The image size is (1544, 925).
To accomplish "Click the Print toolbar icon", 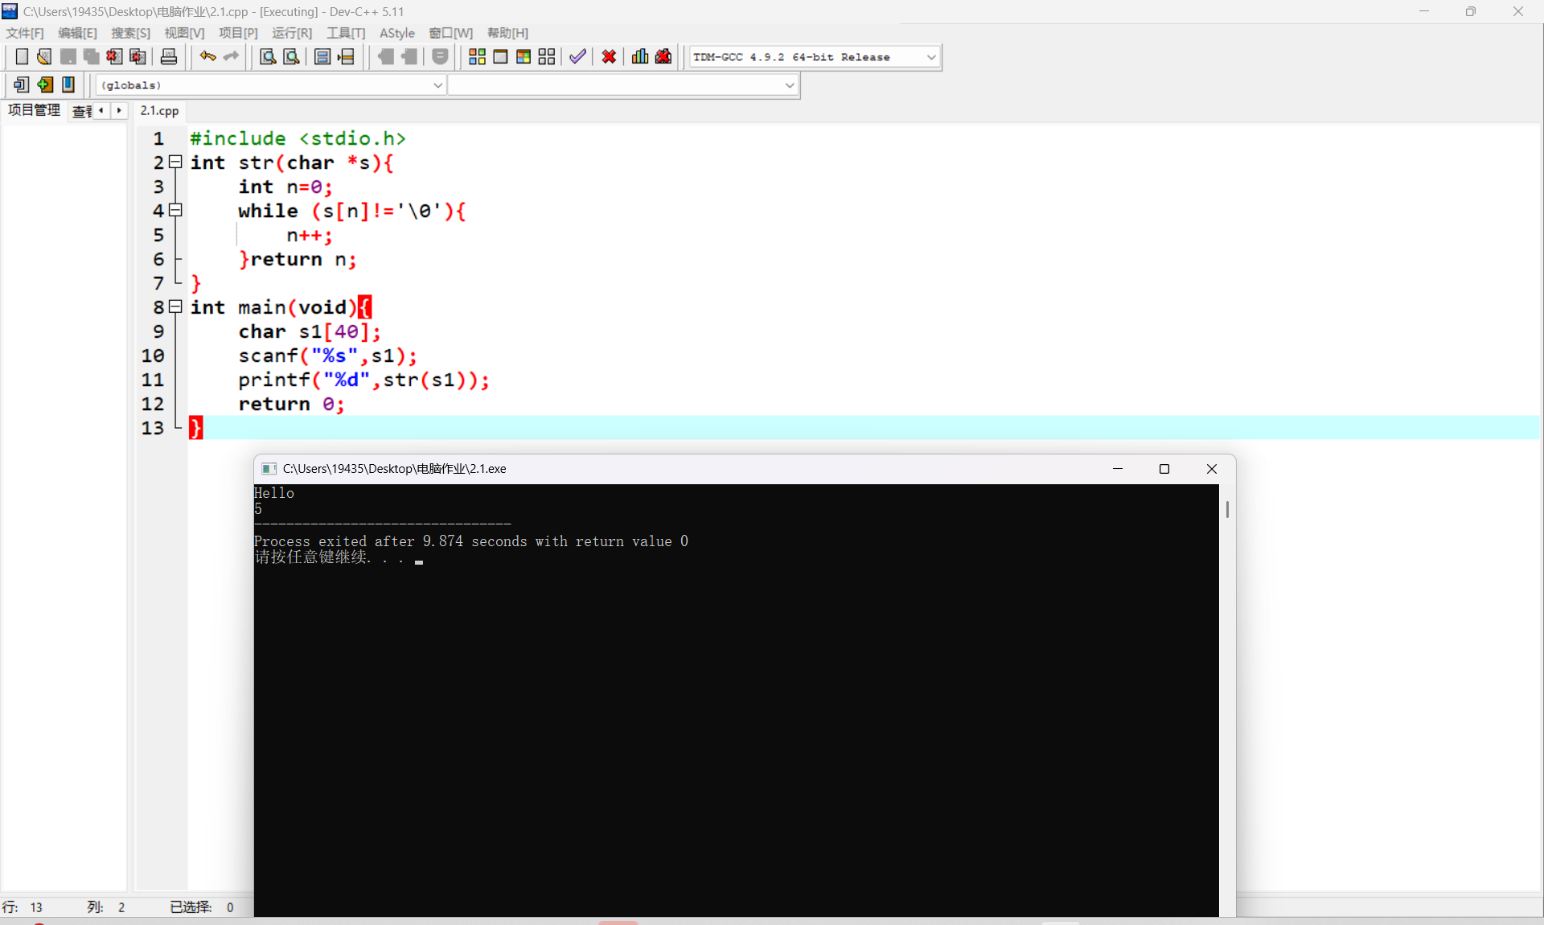I will (169, 57).
